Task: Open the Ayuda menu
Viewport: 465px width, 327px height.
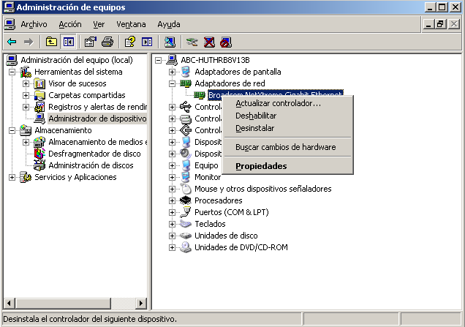Action: click(169, 24)
